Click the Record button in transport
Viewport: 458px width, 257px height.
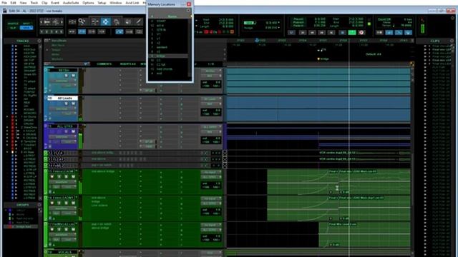(361, 32)
